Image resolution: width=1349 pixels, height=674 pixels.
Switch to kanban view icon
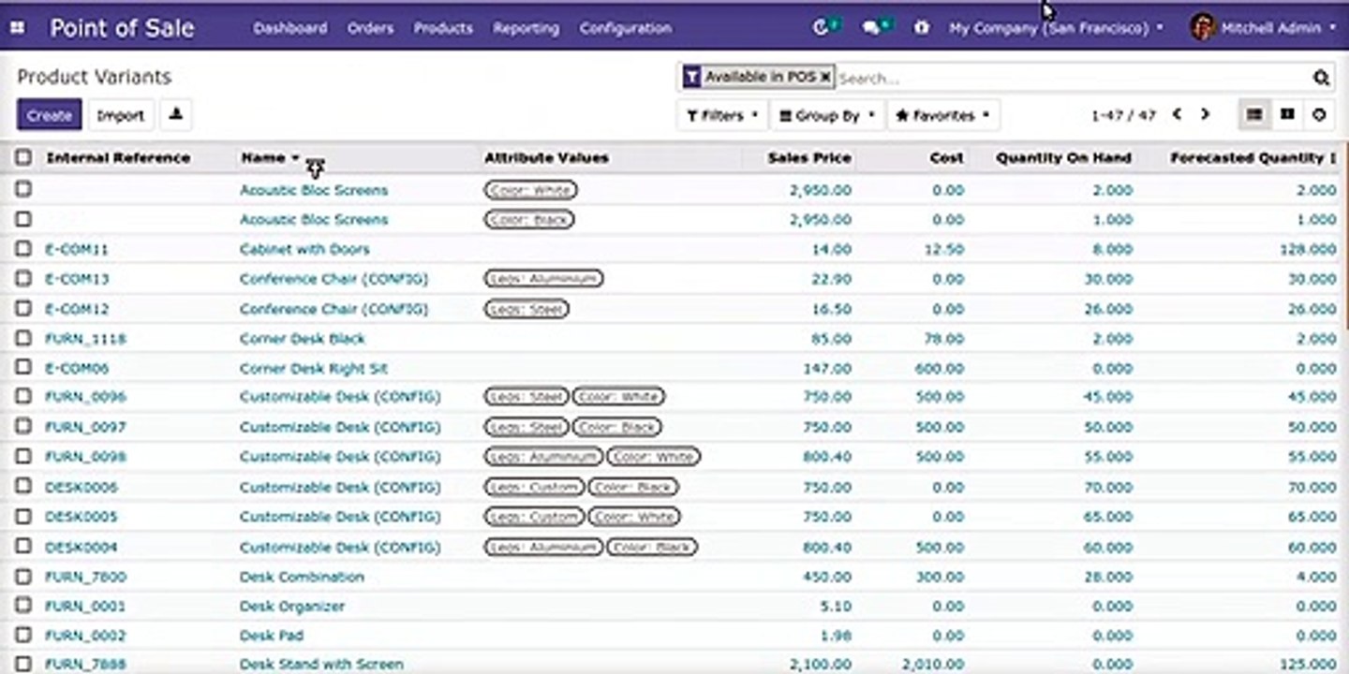1287,114
